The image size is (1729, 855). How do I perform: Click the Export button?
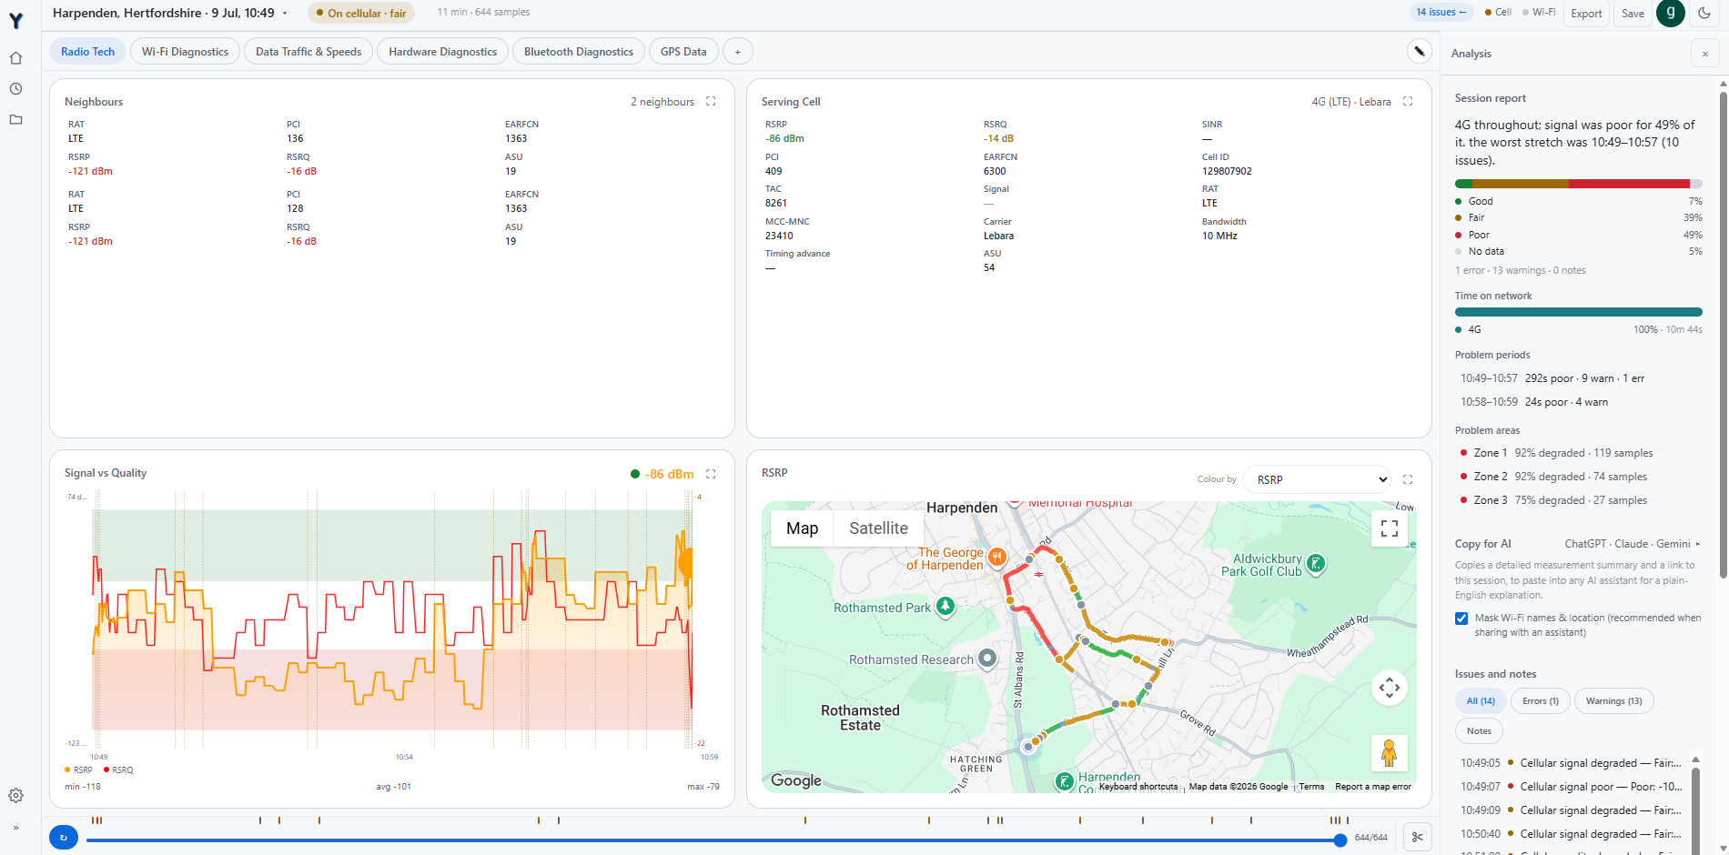pos(1586,14)
